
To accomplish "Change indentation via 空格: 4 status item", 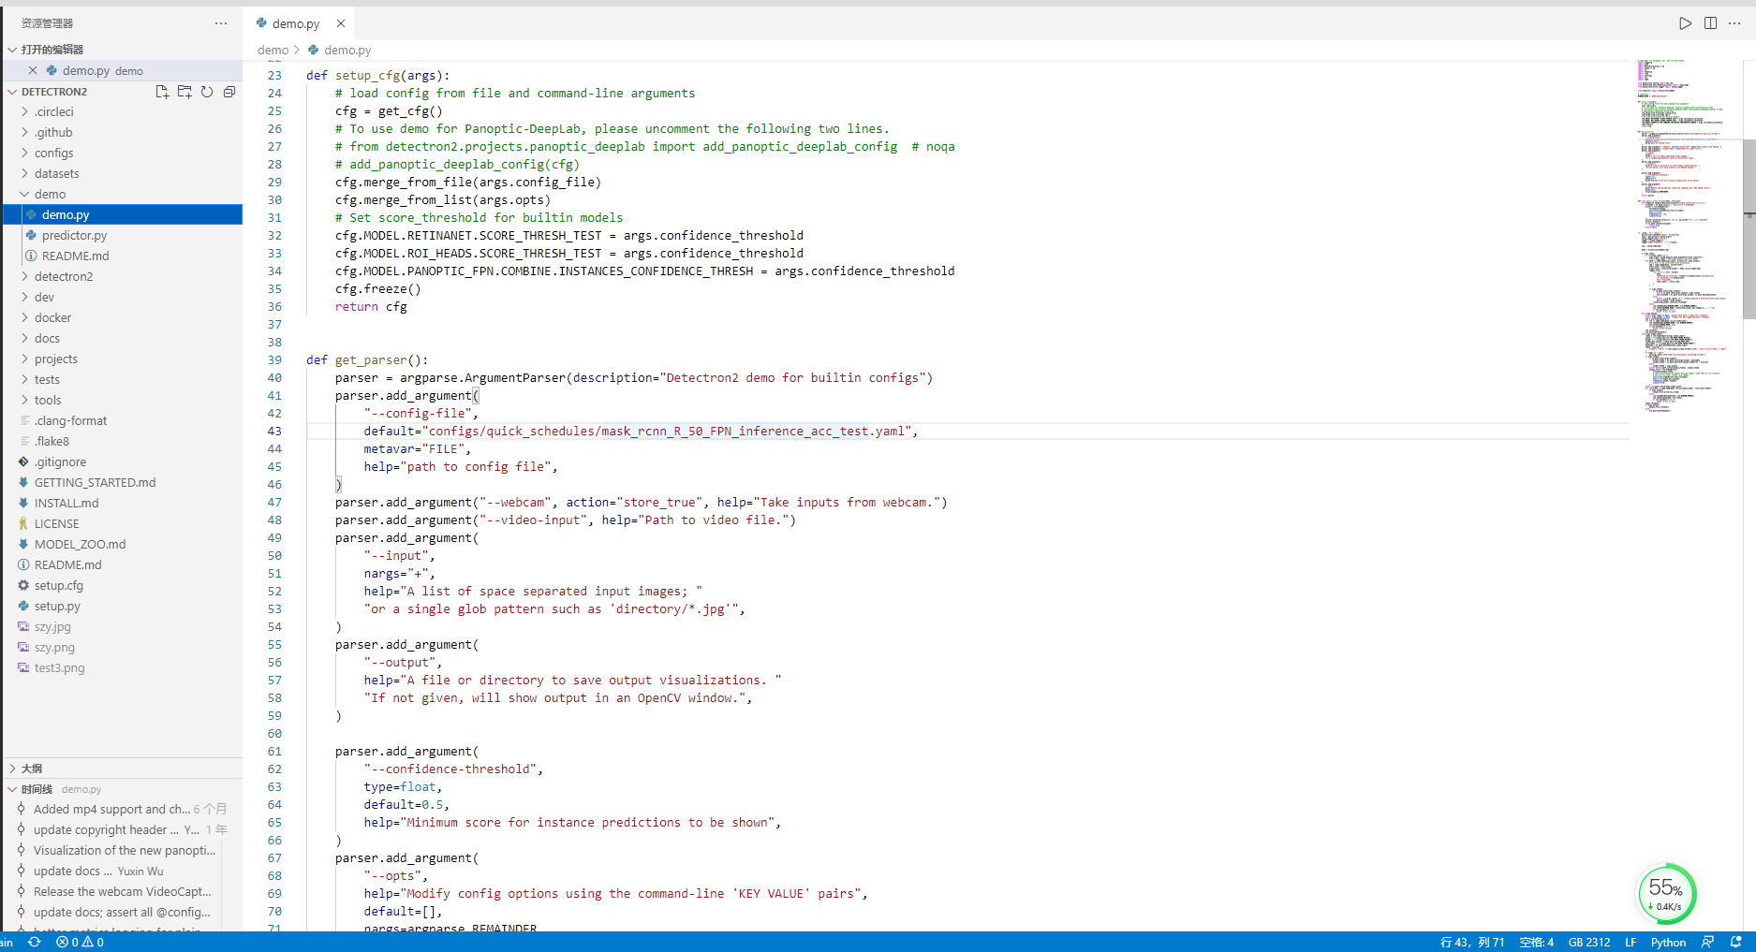I will point(1536,942).
